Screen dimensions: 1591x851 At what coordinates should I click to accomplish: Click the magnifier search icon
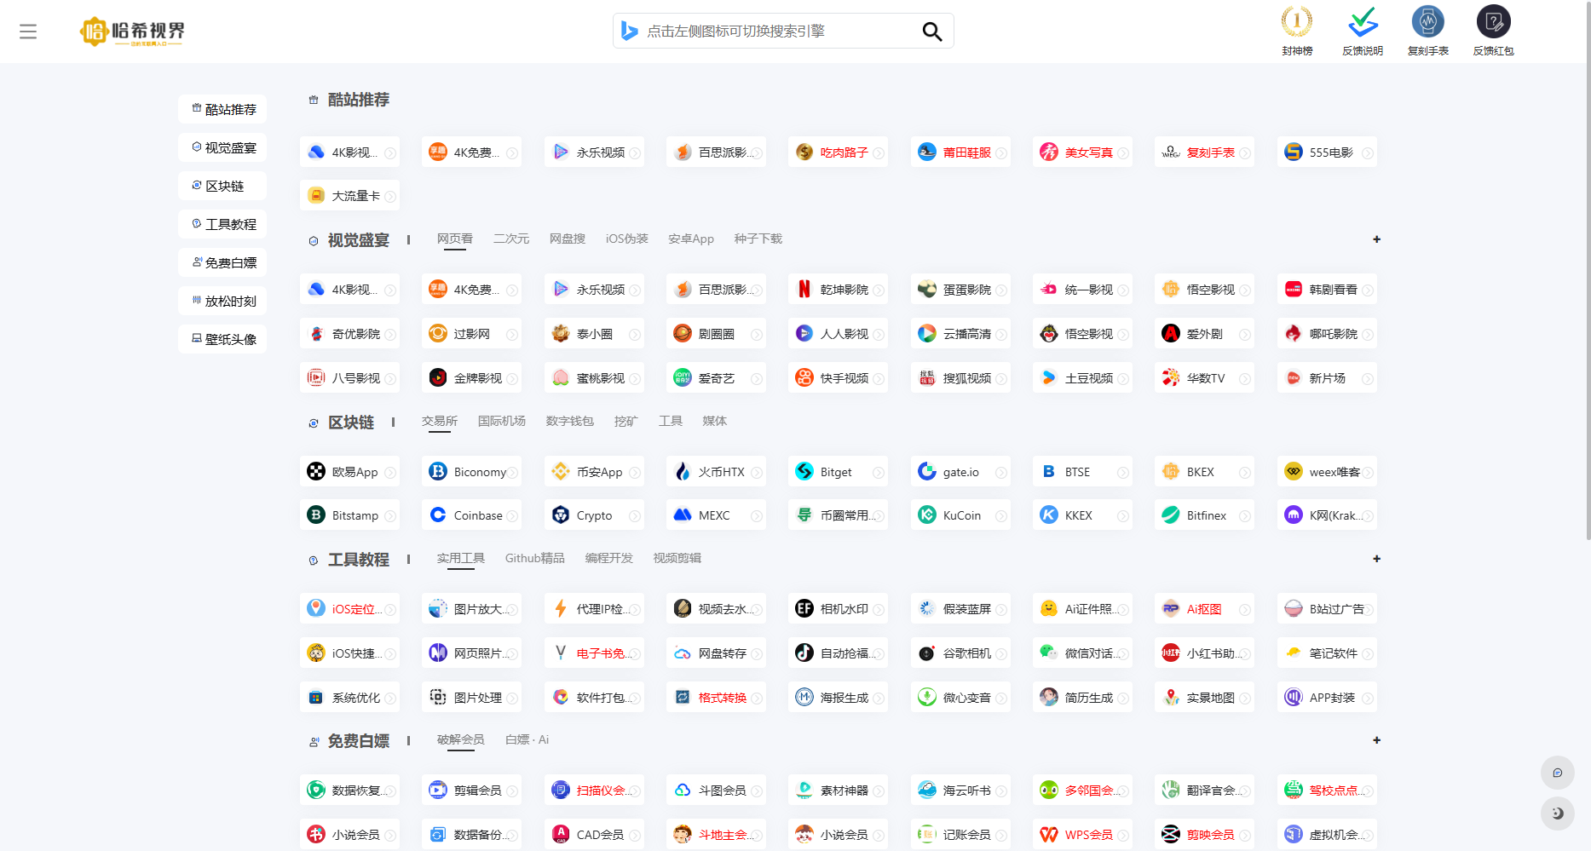932,32
